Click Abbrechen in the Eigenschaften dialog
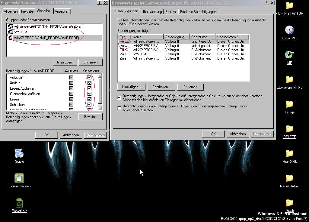This screenshot has width=309, height=222. pos(71,135)
